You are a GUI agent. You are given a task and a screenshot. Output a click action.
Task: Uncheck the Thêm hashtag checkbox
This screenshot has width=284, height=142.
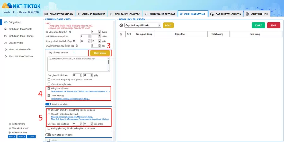point(49,95)
